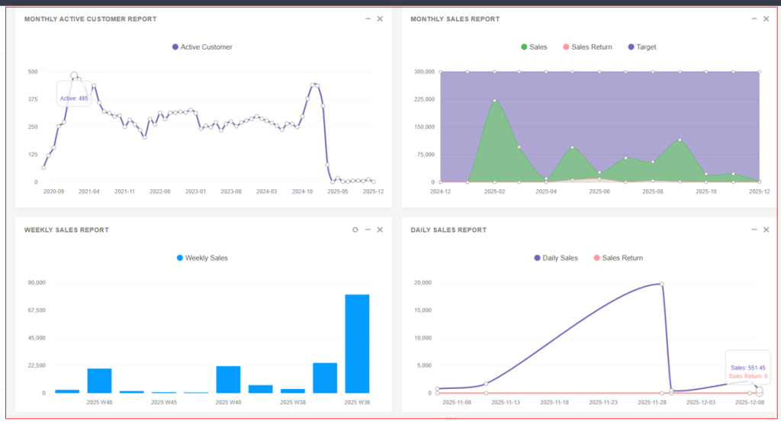Click the 2025 W48 bar in weekly chart

[99, 381]
